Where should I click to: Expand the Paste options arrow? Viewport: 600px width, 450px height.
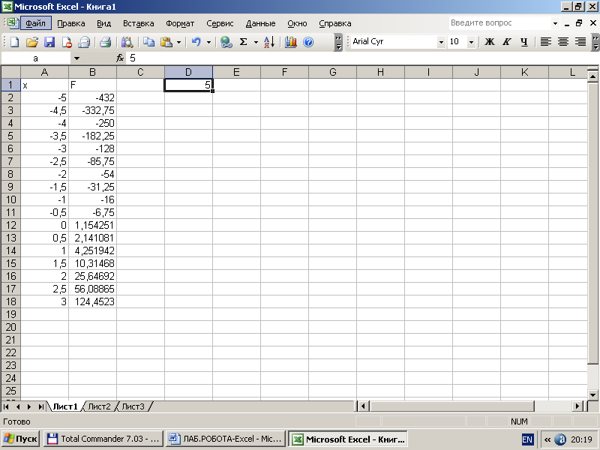(x=178, y=42)
